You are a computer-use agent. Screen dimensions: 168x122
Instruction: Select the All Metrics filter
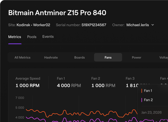22,58
